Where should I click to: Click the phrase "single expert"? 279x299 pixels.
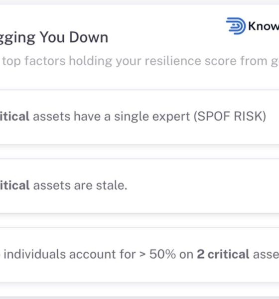[152, 117]
